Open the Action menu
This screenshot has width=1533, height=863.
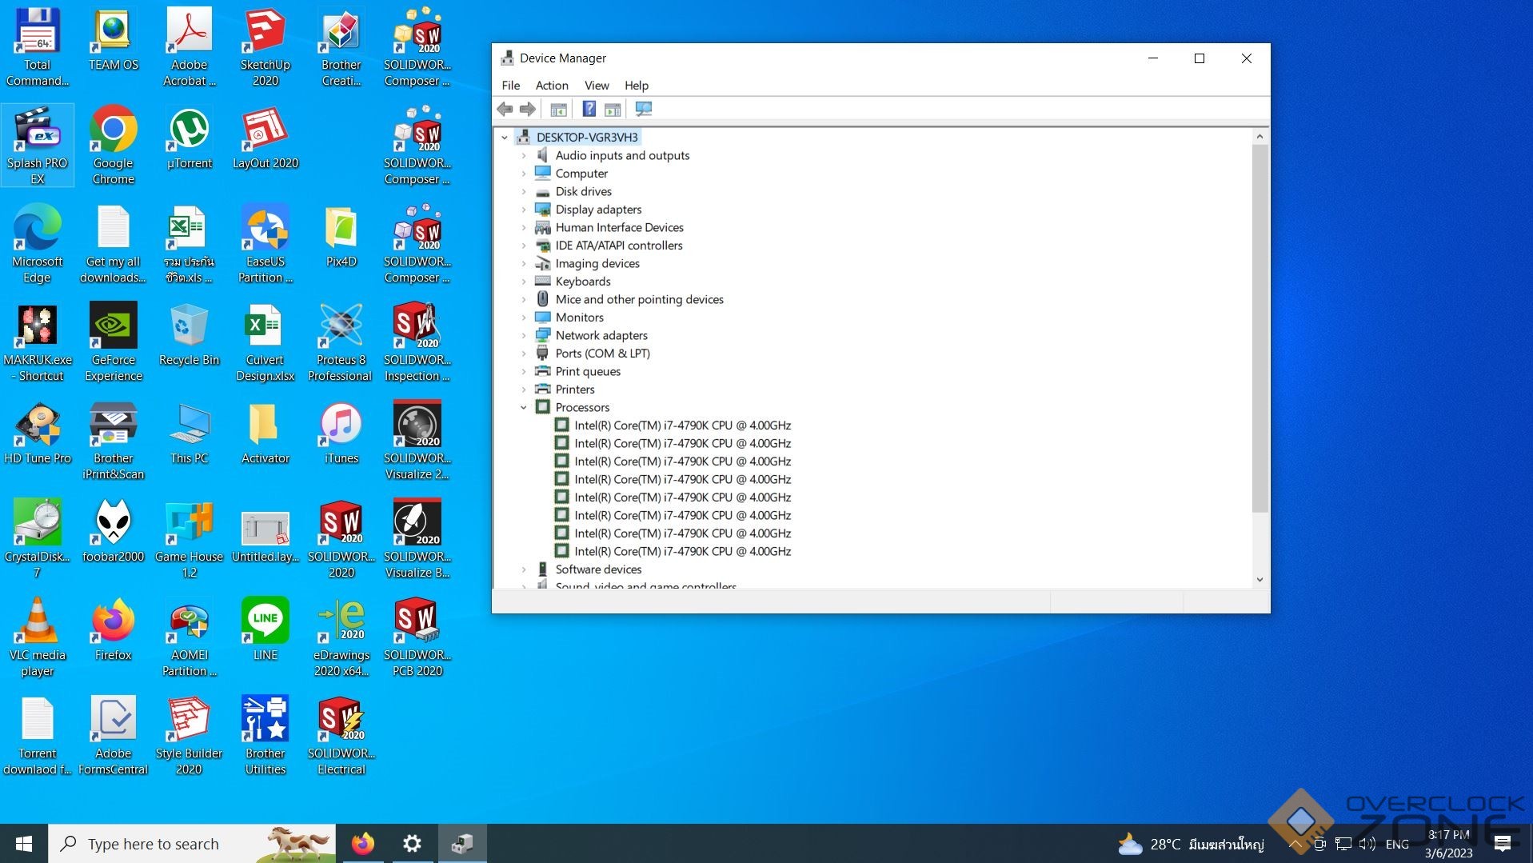551,86
